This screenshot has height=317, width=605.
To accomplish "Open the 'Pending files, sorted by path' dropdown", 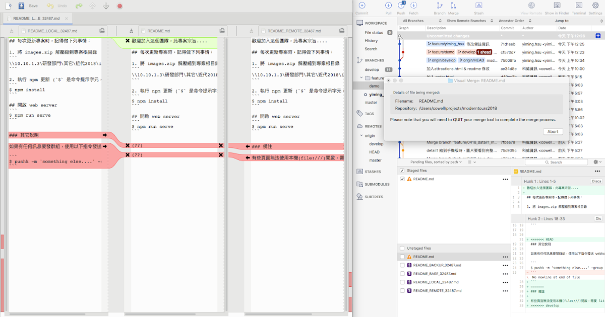I will 435,162.
